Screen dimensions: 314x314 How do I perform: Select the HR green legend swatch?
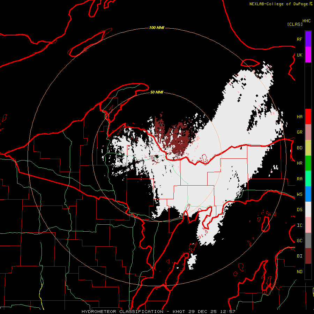pyautogui.click(x=308, y=163)
